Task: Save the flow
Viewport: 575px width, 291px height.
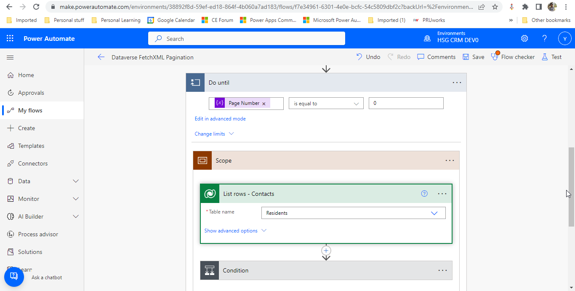Action: tap(473, 56)
